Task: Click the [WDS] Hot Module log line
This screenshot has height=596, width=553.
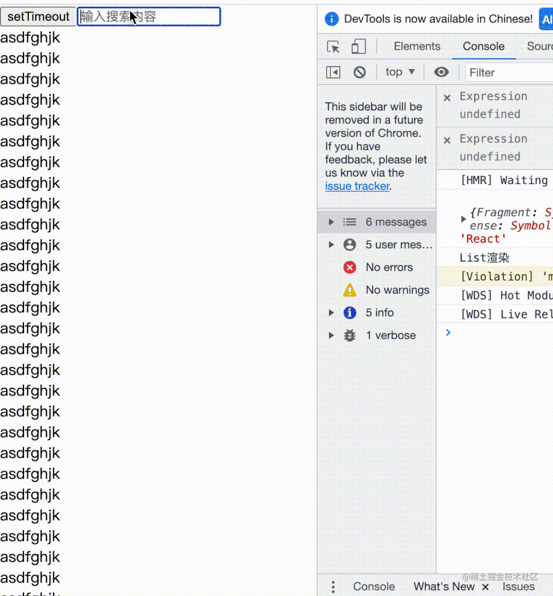Action: [x=495, y=295]
